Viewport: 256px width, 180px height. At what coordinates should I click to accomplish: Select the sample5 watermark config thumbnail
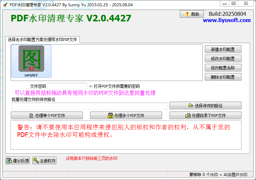[31, 61]
